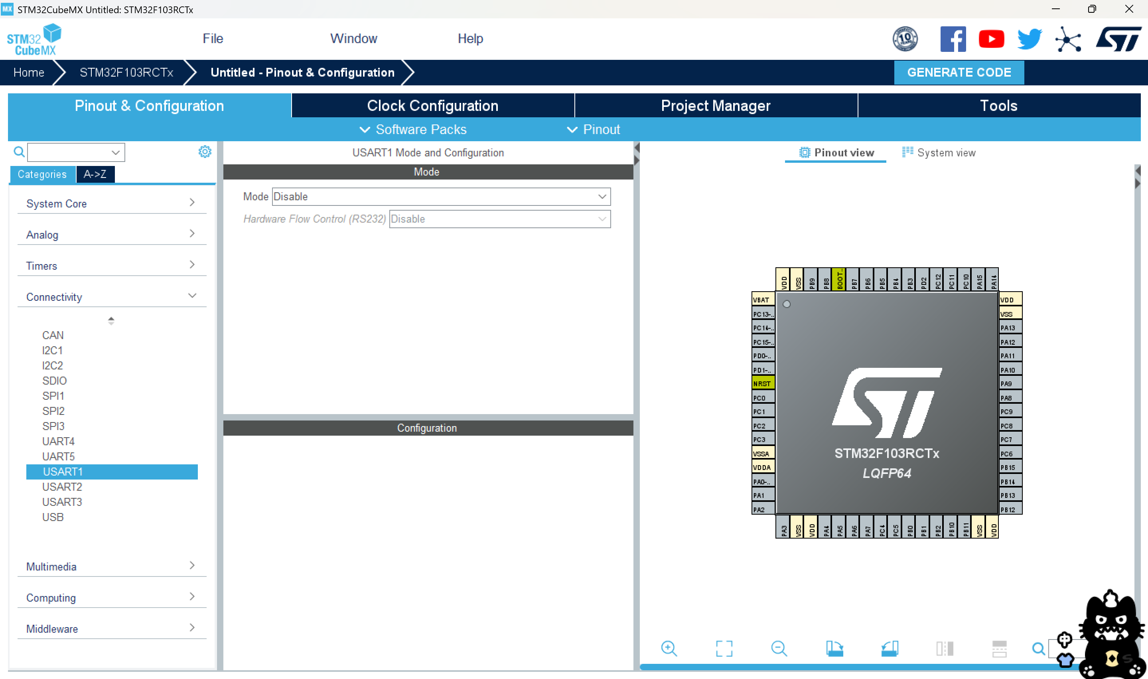
Task: Click the split layout view icon
Action: (999, 648)
